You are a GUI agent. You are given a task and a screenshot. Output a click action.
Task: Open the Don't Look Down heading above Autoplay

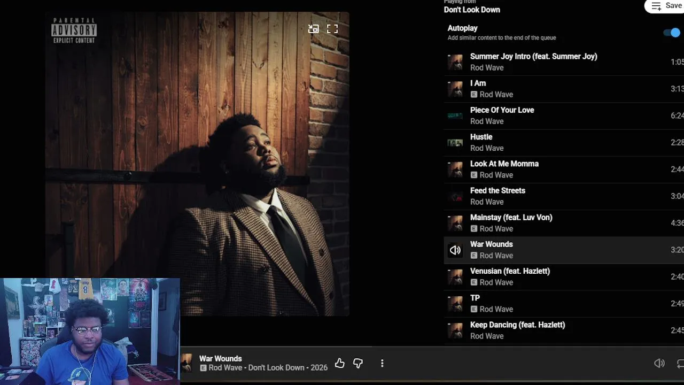(472, 10)
